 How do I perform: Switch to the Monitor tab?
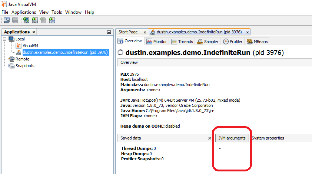157,42
